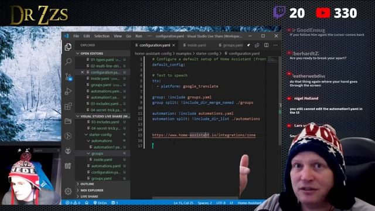Click the pin icon in editor toolbar

(x=248, y=45)
